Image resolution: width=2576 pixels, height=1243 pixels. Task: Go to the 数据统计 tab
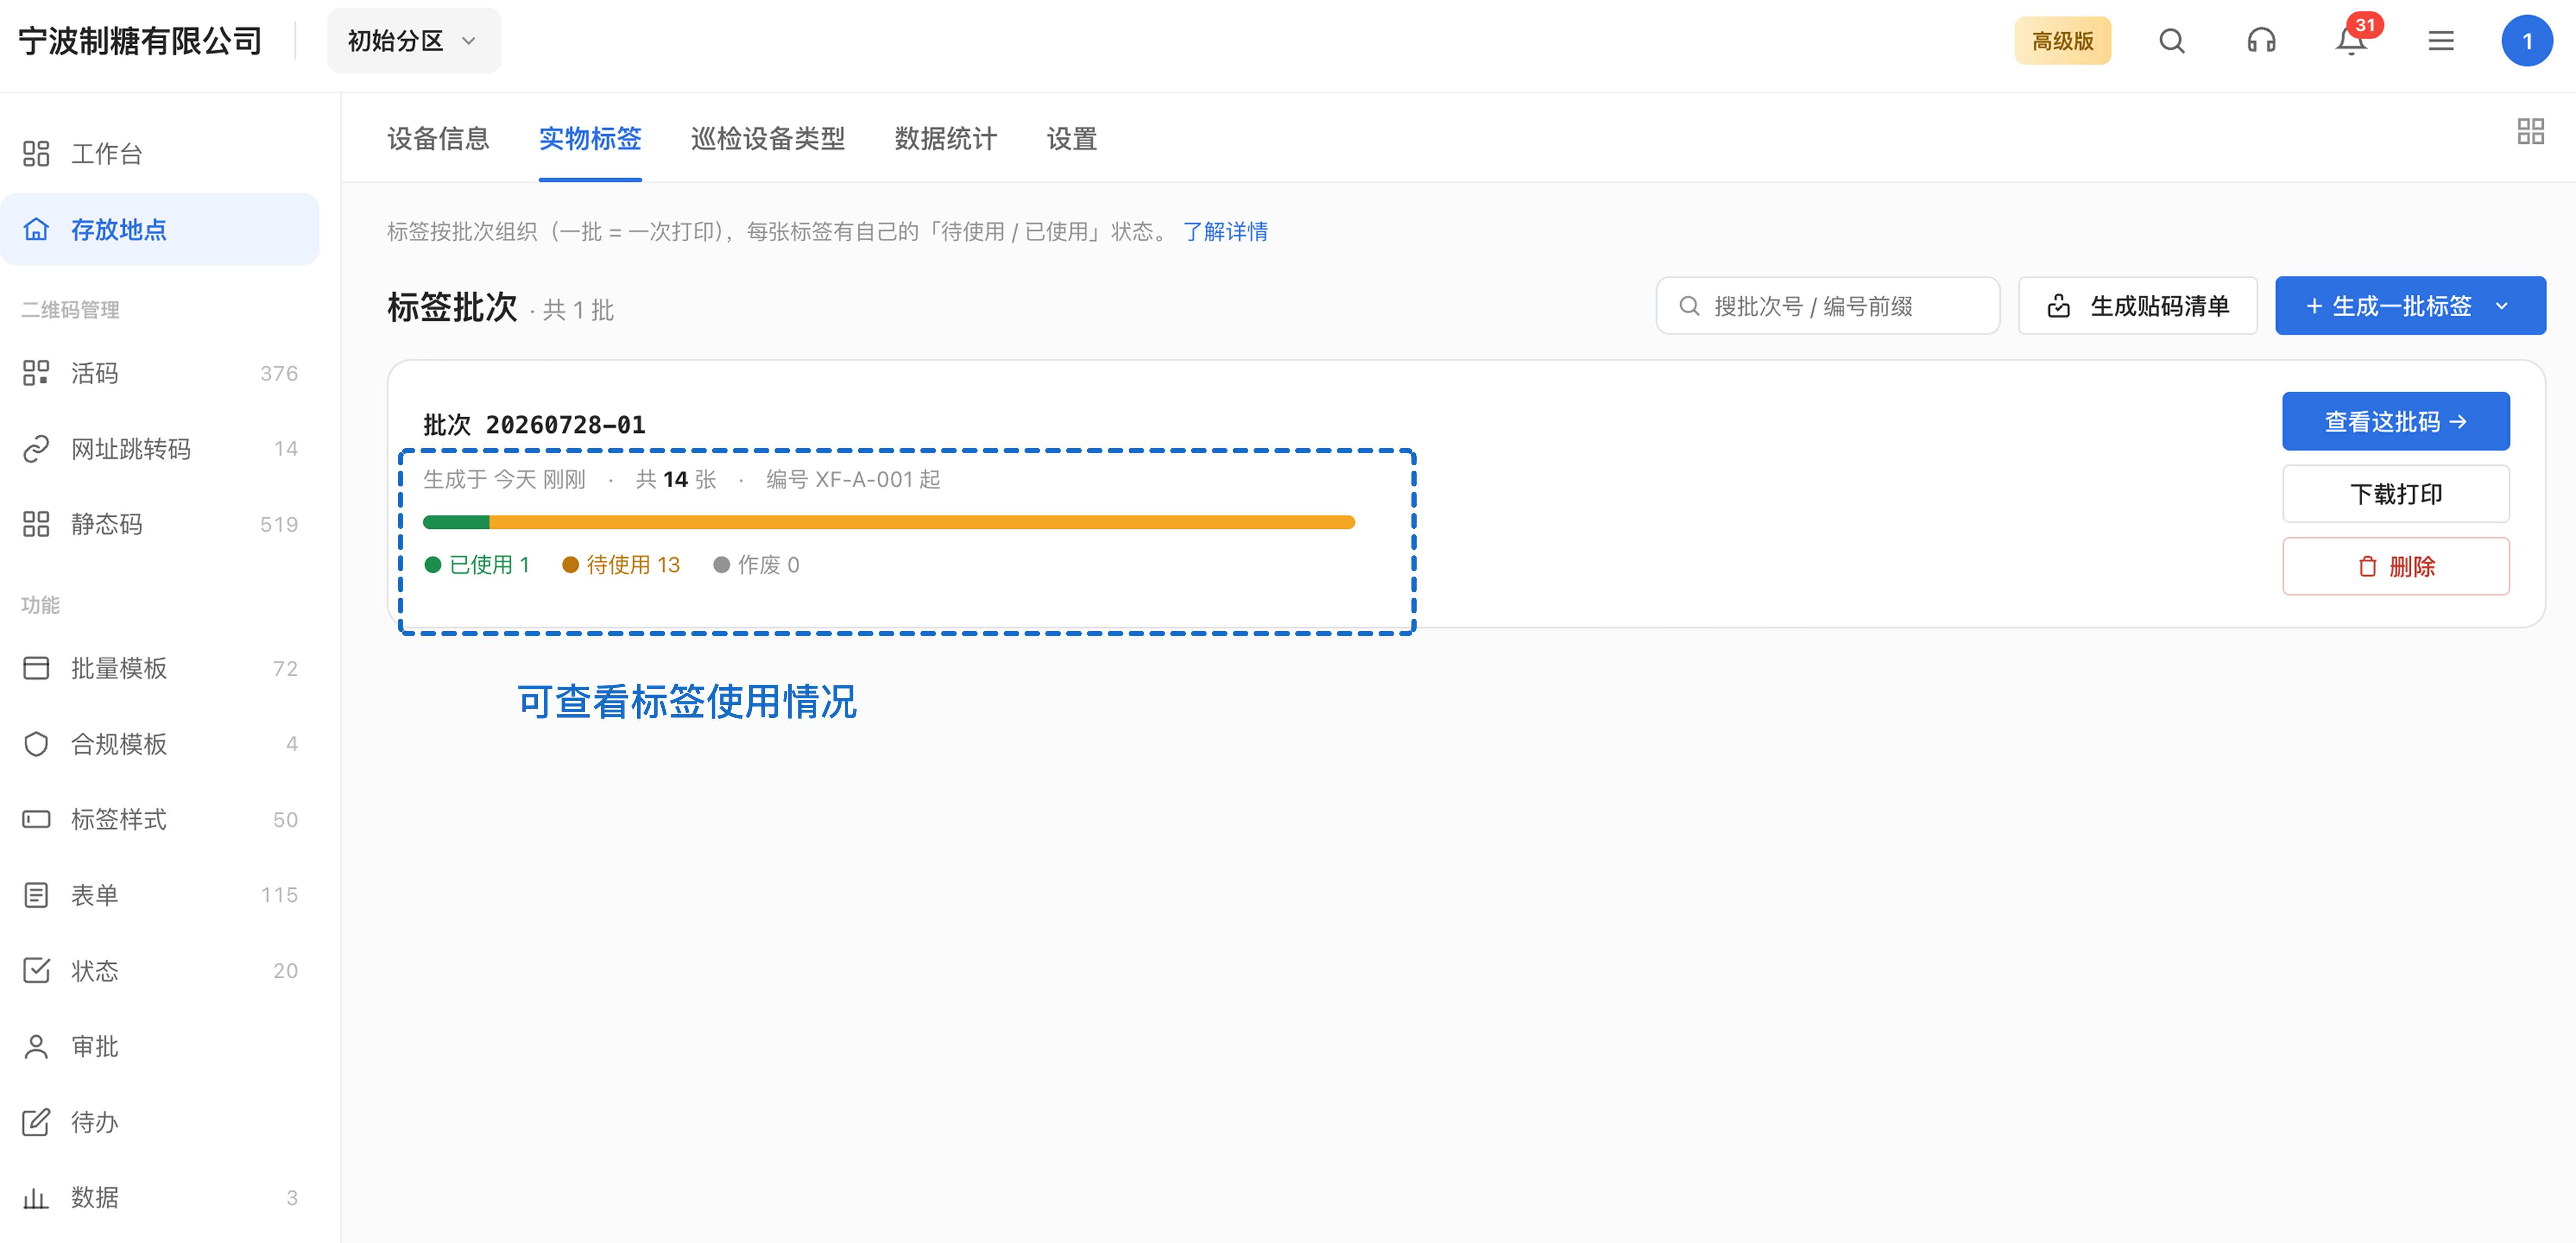(946, 138)
